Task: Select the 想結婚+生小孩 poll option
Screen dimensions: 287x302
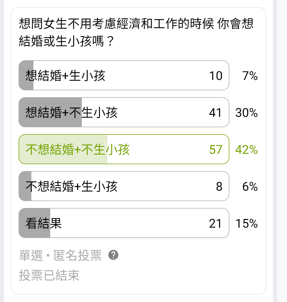Action: [x=124, y=76]
